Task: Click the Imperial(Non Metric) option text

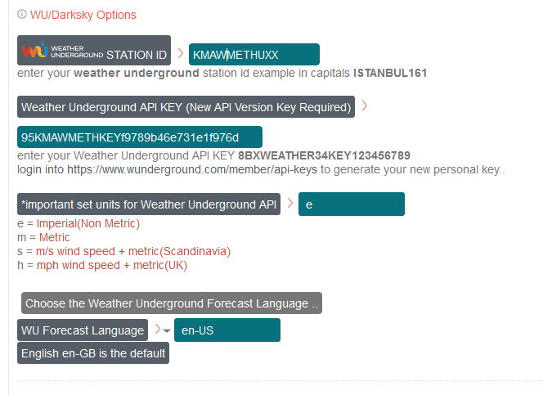Action: point(88,223)
